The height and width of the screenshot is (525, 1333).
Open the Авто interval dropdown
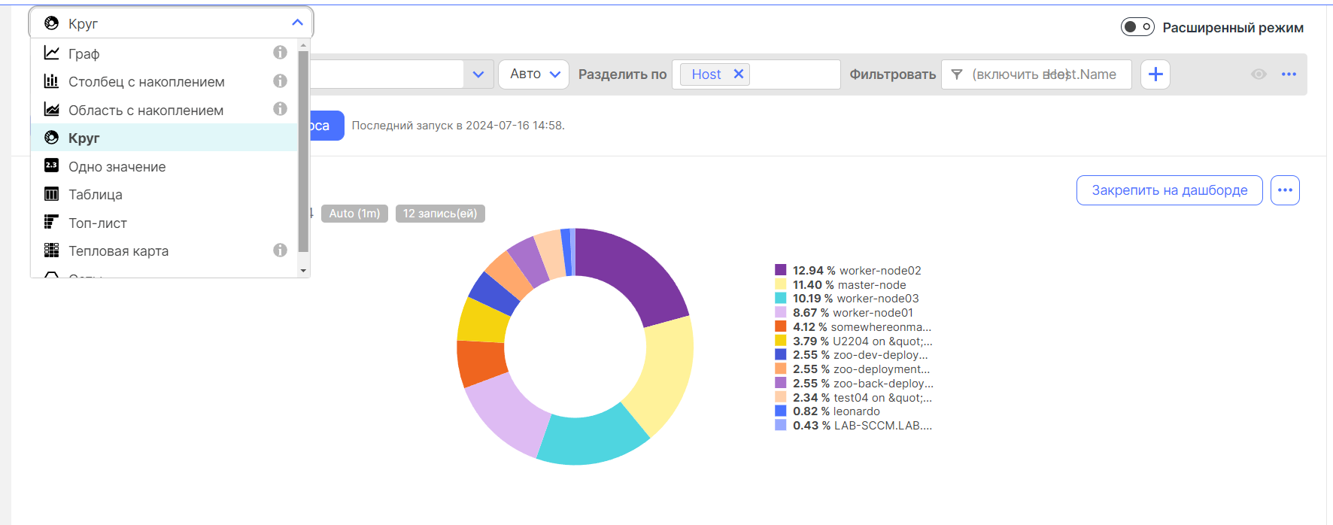tap(534, 74)
